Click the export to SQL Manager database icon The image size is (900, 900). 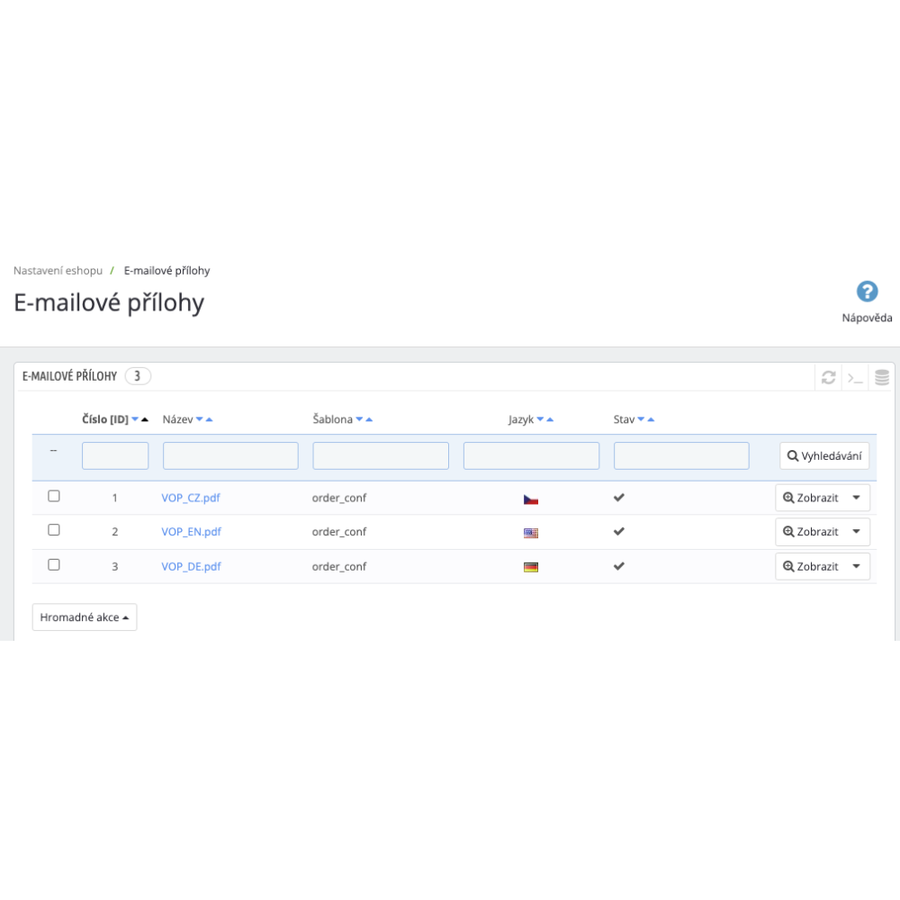click(x=882, y=378)
